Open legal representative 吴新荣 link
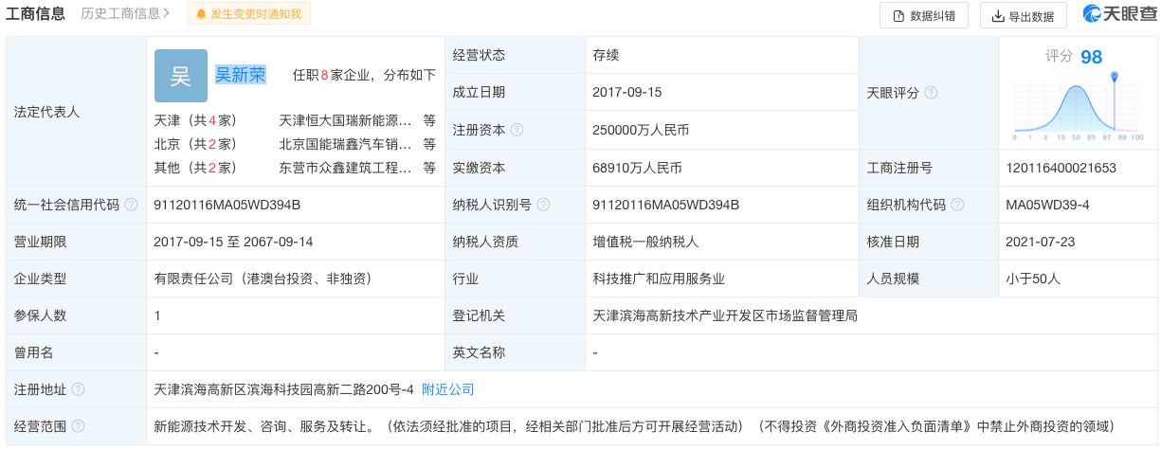1161x450 pixels. point(240,75)
